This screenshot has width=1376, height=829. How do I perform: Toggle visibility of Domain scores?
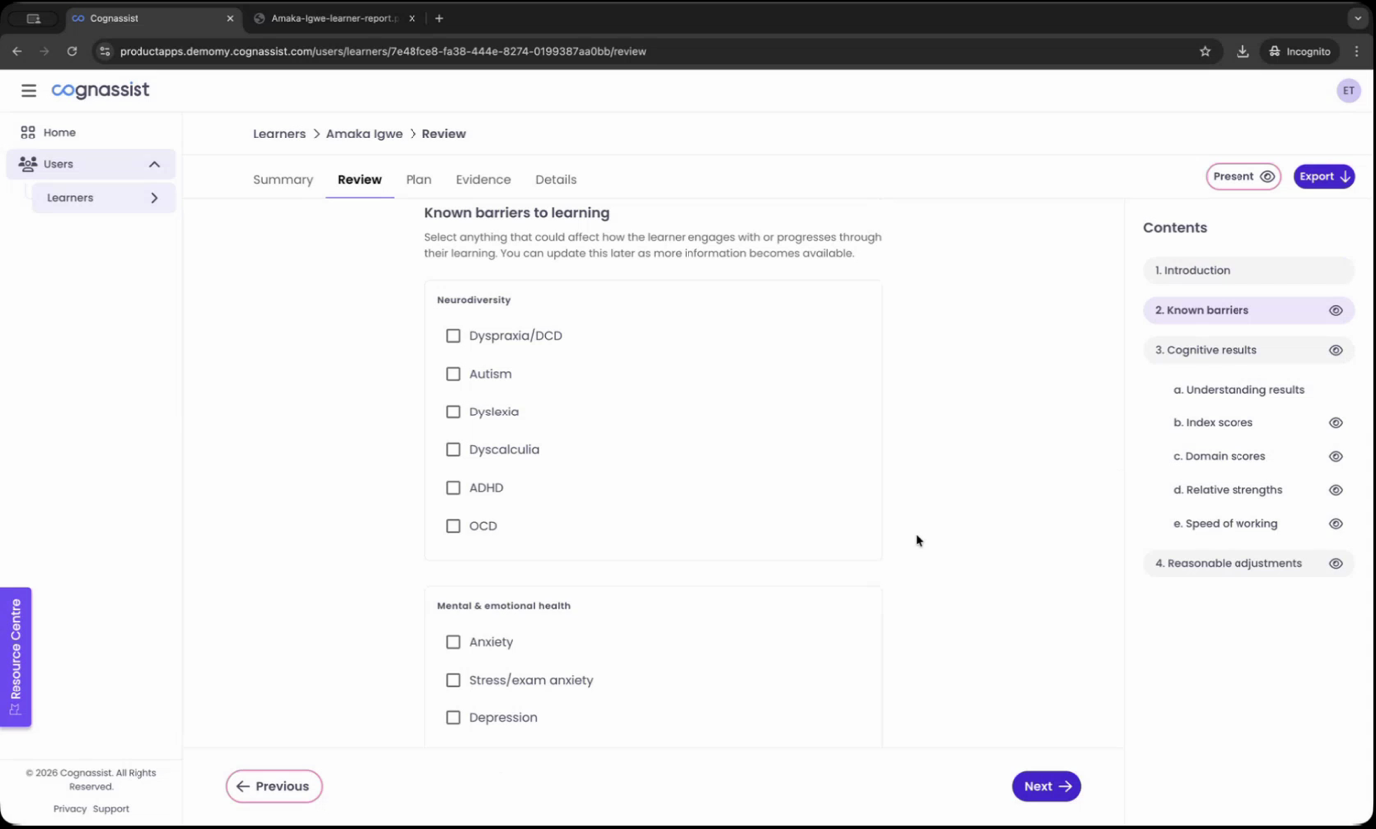(x=1336, y=457)
